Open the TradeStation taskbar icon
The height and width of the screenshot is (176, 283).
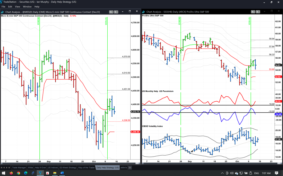40,173
